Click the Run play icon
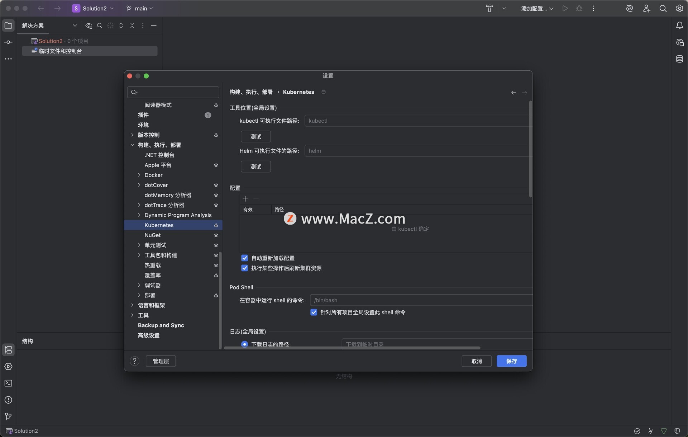The image size is (688, 437). 565,8
